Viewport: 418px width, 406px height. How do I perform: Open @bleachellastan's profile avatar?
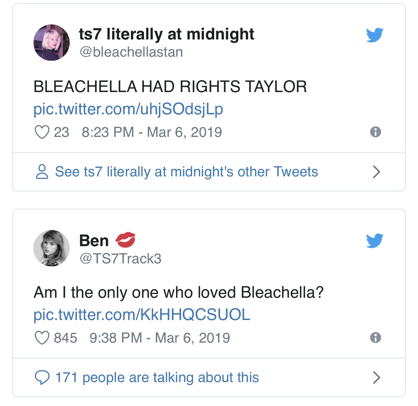click(x=51, y=42)
